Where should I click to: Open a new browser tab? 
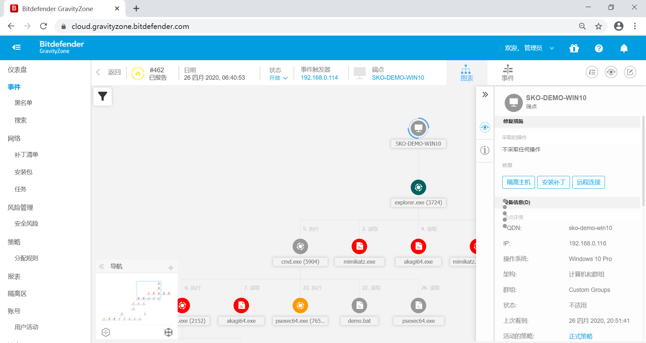point(136,8)
